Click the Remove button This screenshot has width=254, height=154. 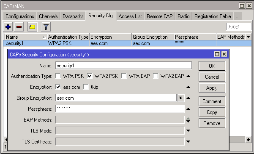pos(212,123)
